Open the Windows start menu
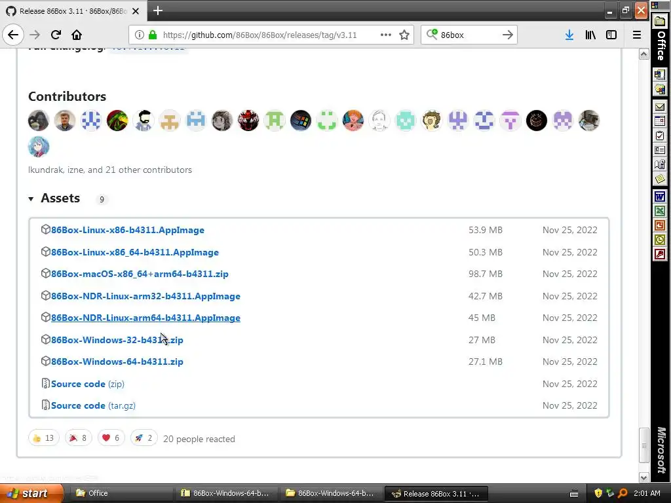 [31, 494]
